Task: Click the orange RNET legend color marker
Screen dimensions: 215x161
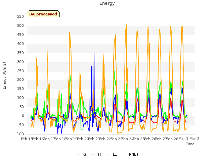Action: click(124, 155)
